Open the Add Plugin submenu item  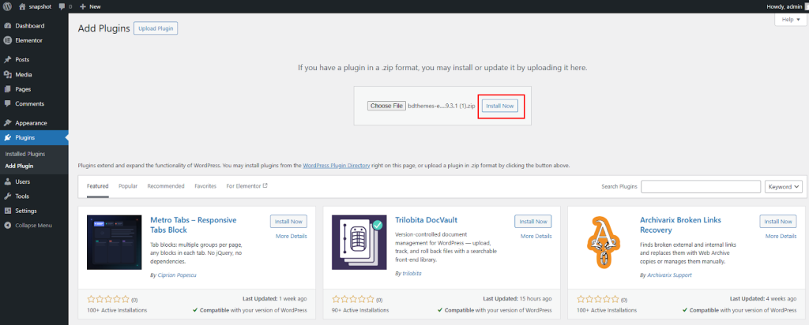[x=19, y=166]
